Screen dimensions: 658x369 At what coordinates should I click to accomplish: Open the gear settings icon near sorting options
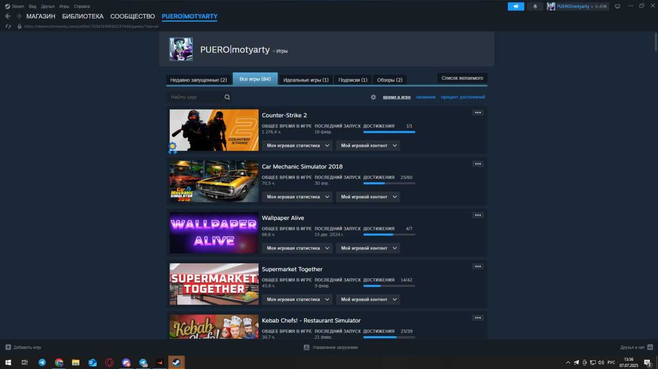point(373,97)
